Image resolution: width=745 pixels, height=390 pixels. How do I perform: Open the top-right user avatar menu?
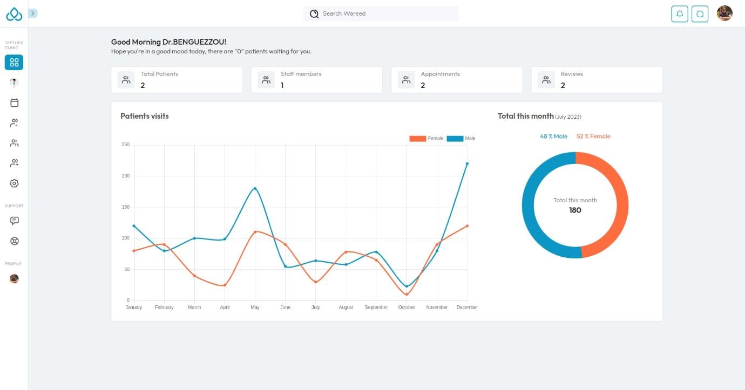tap(724, 13)
